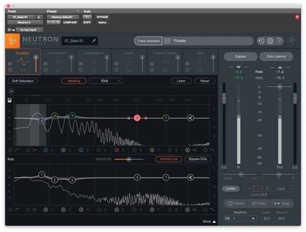The image size is (306, 232).
Task: Select the Gate module tab
Action: (200, 62)
